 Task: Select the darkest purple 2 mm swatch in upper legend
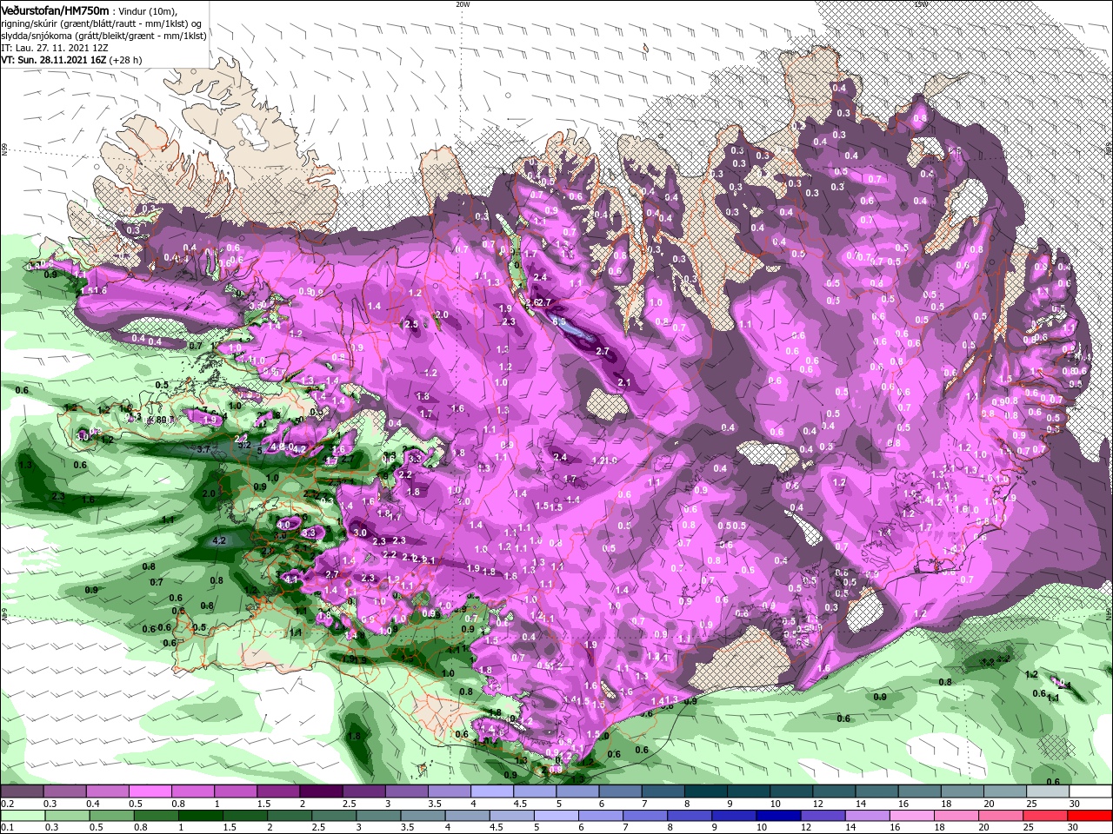321,792
